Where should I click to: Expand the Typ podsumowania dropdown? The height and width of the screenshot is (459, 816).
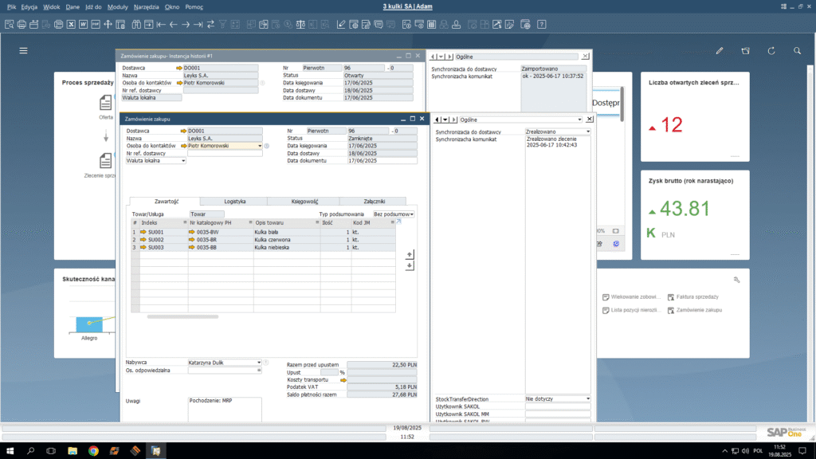412,214
